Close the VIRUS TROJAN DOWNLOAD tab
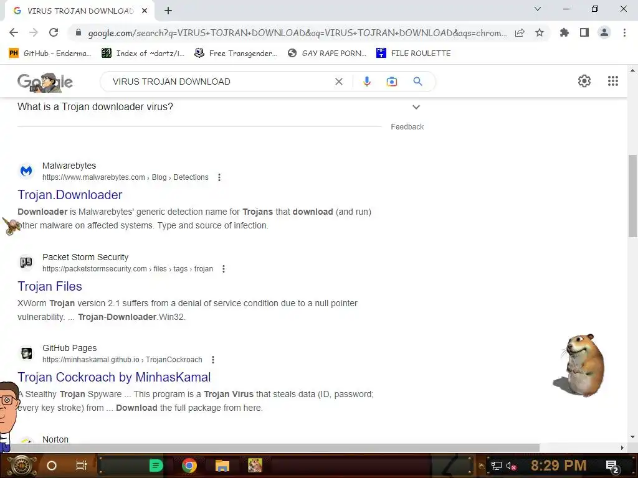The image size is (638, 478). pos(145,11)
